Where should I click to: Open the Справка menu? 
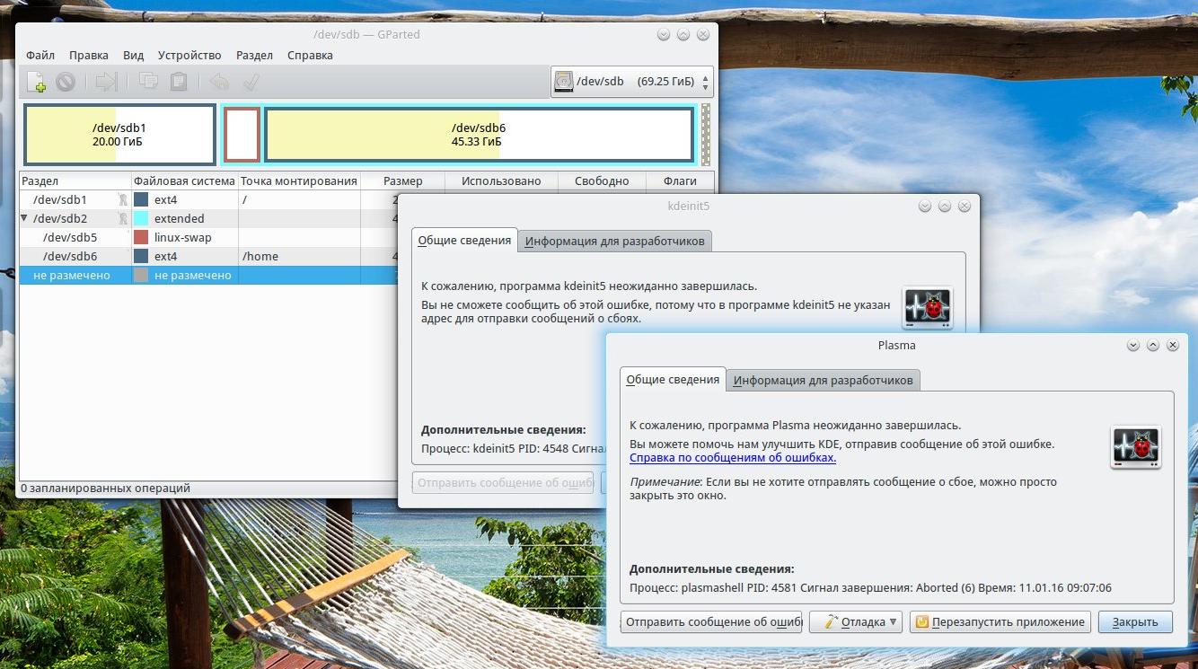(x=310, y=55)
